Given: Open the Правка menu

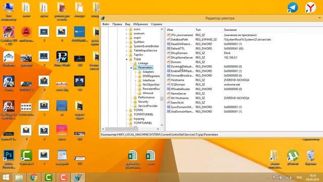Looking at the screenshot, I should click(117, 24).
